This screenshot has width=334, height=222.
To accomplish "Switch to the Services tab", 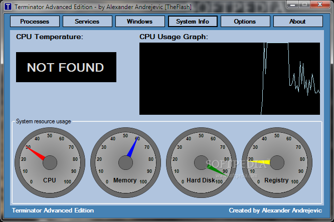I will click(x=87, y=22).
